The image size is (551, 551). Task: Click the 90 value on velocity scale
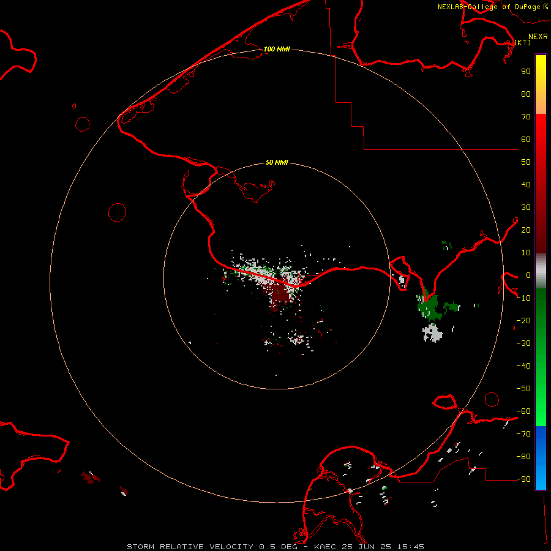(x=526, y=72)
